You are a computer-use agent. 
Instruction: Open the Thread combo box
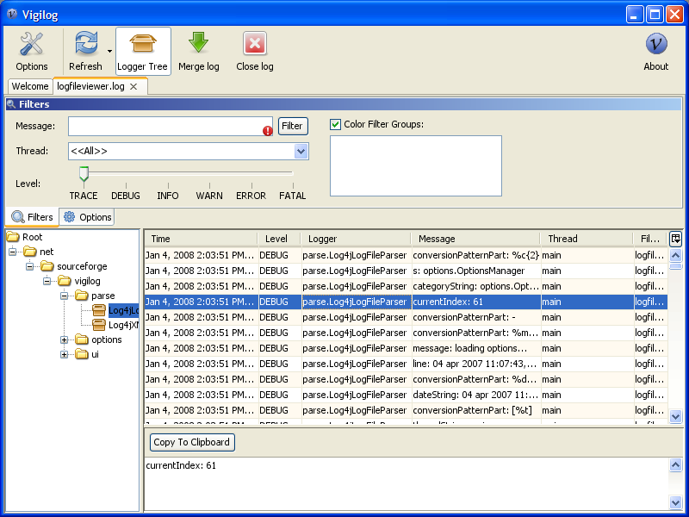[x=301, y=152]
